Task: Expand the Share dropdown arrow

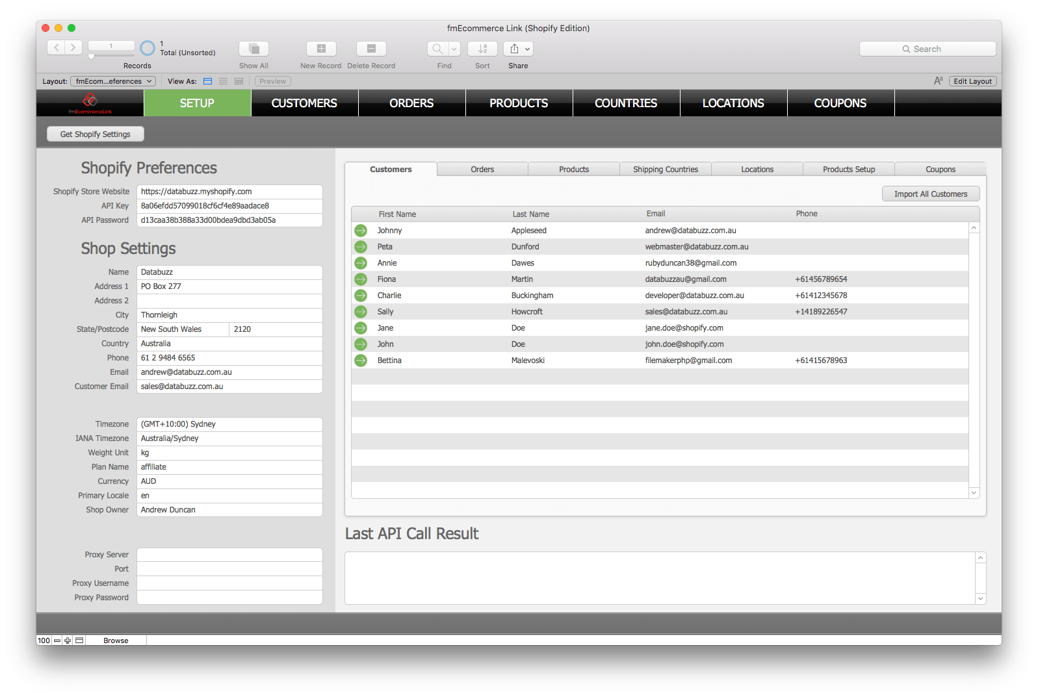Action: pos(528,49)
